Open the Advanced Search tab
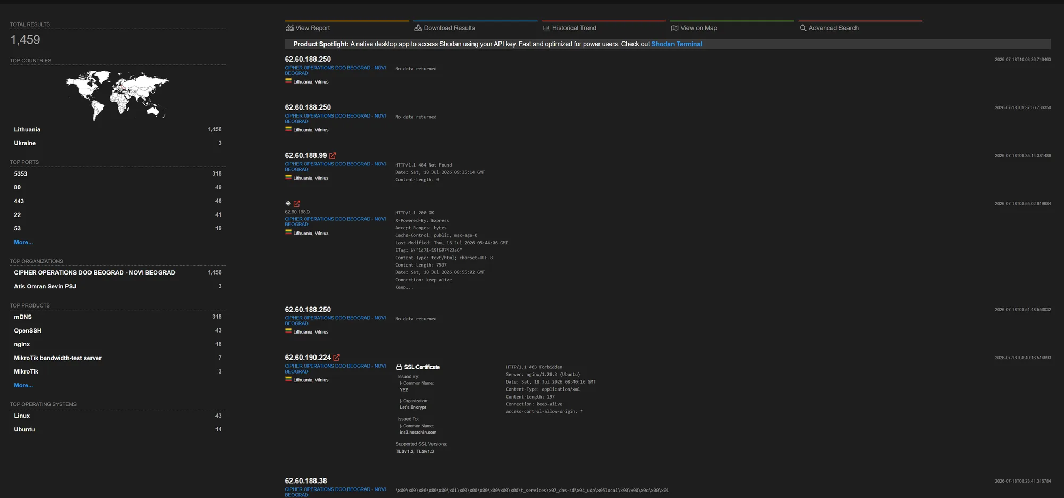1064x498 pixels. pos(861,28)
